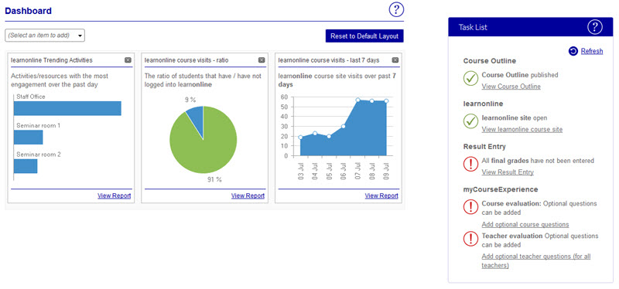The height and width of the screenshot is (289, 619).
Task: Click the '91 %' pie chart label
Action: (x=215, y=180)
